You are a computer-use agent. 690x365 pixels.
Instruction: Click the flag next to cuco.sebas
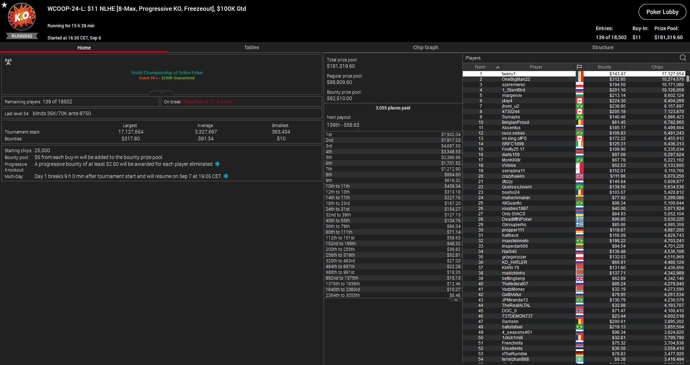(579, 133)
